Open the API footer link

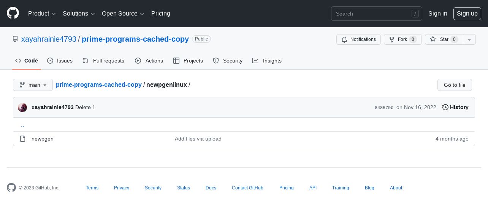pyautogui.click(x=313, y=188)
